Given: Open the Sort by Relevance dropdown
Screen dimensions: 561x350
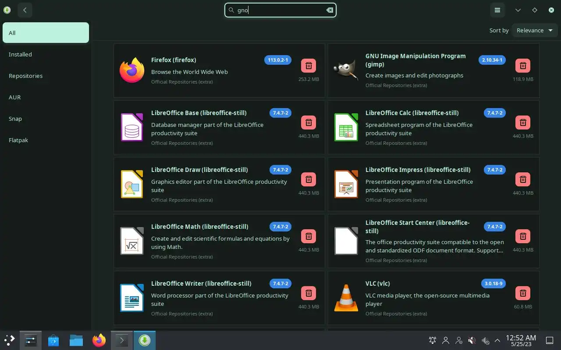Looking at the screenshot, I should pyautogui.click(x=535, y=30).
